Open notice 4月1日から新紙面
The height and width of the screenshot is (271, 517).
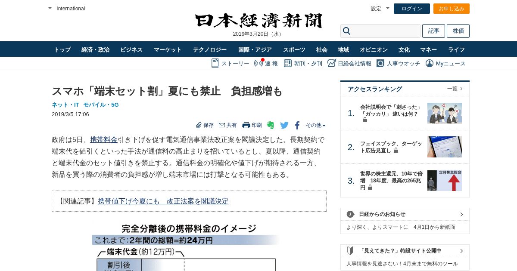(401, 227)
